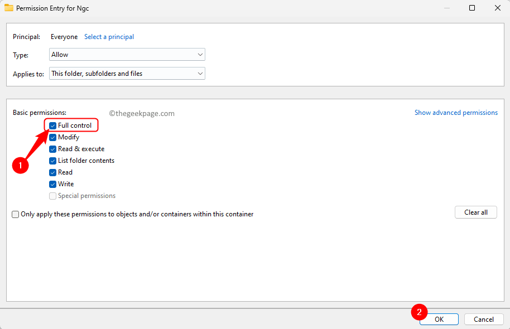Close the Permission Entry for Ngc dialog
Screen dimensions: 510x329
pyautogui.click(x=498, y=8)
